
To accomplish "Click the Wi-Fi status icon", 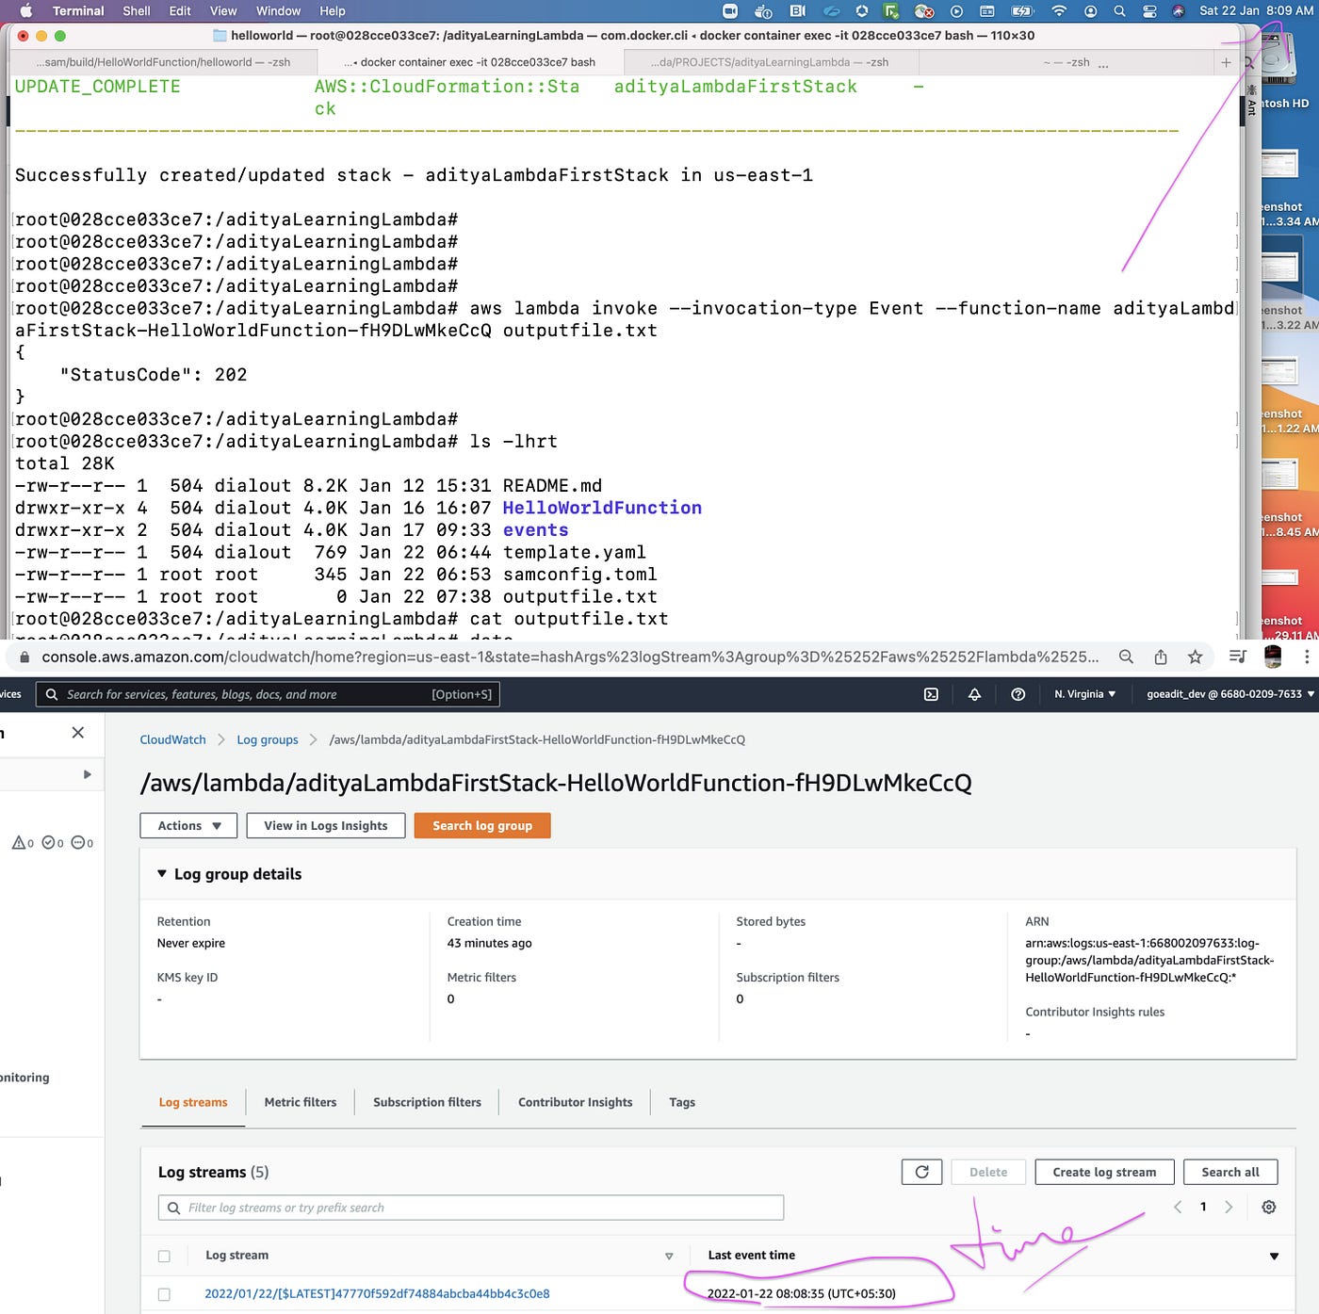I will (x=1059, y=10).
